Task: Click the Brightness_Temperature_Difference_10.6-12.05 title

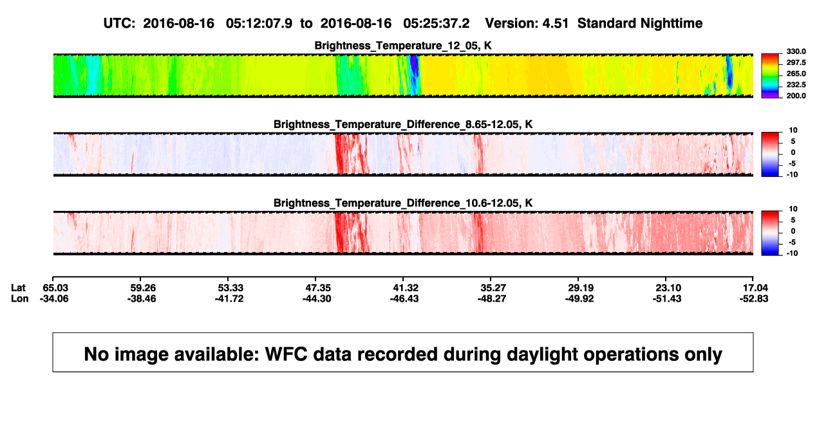Action: 403,203
